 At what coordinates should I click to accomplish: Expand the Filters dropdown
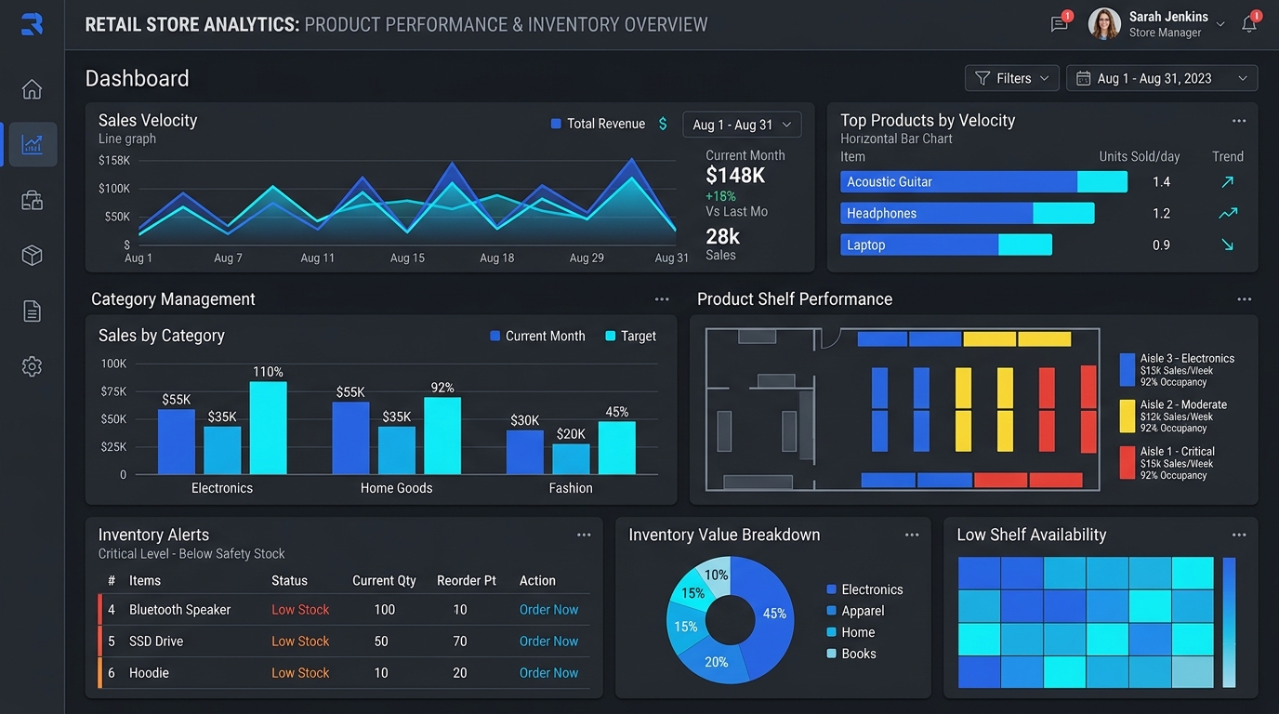[x=1012, y=78]
